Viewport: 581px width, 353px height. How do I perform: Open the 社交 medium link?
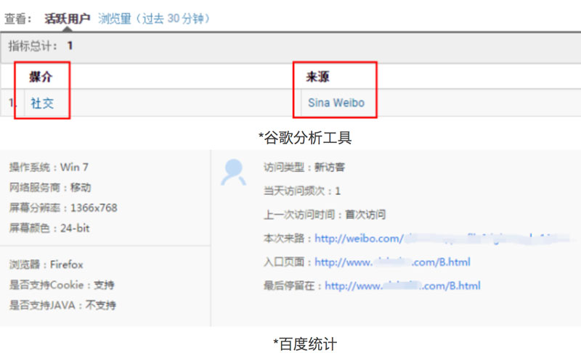[x=42, y=103]
